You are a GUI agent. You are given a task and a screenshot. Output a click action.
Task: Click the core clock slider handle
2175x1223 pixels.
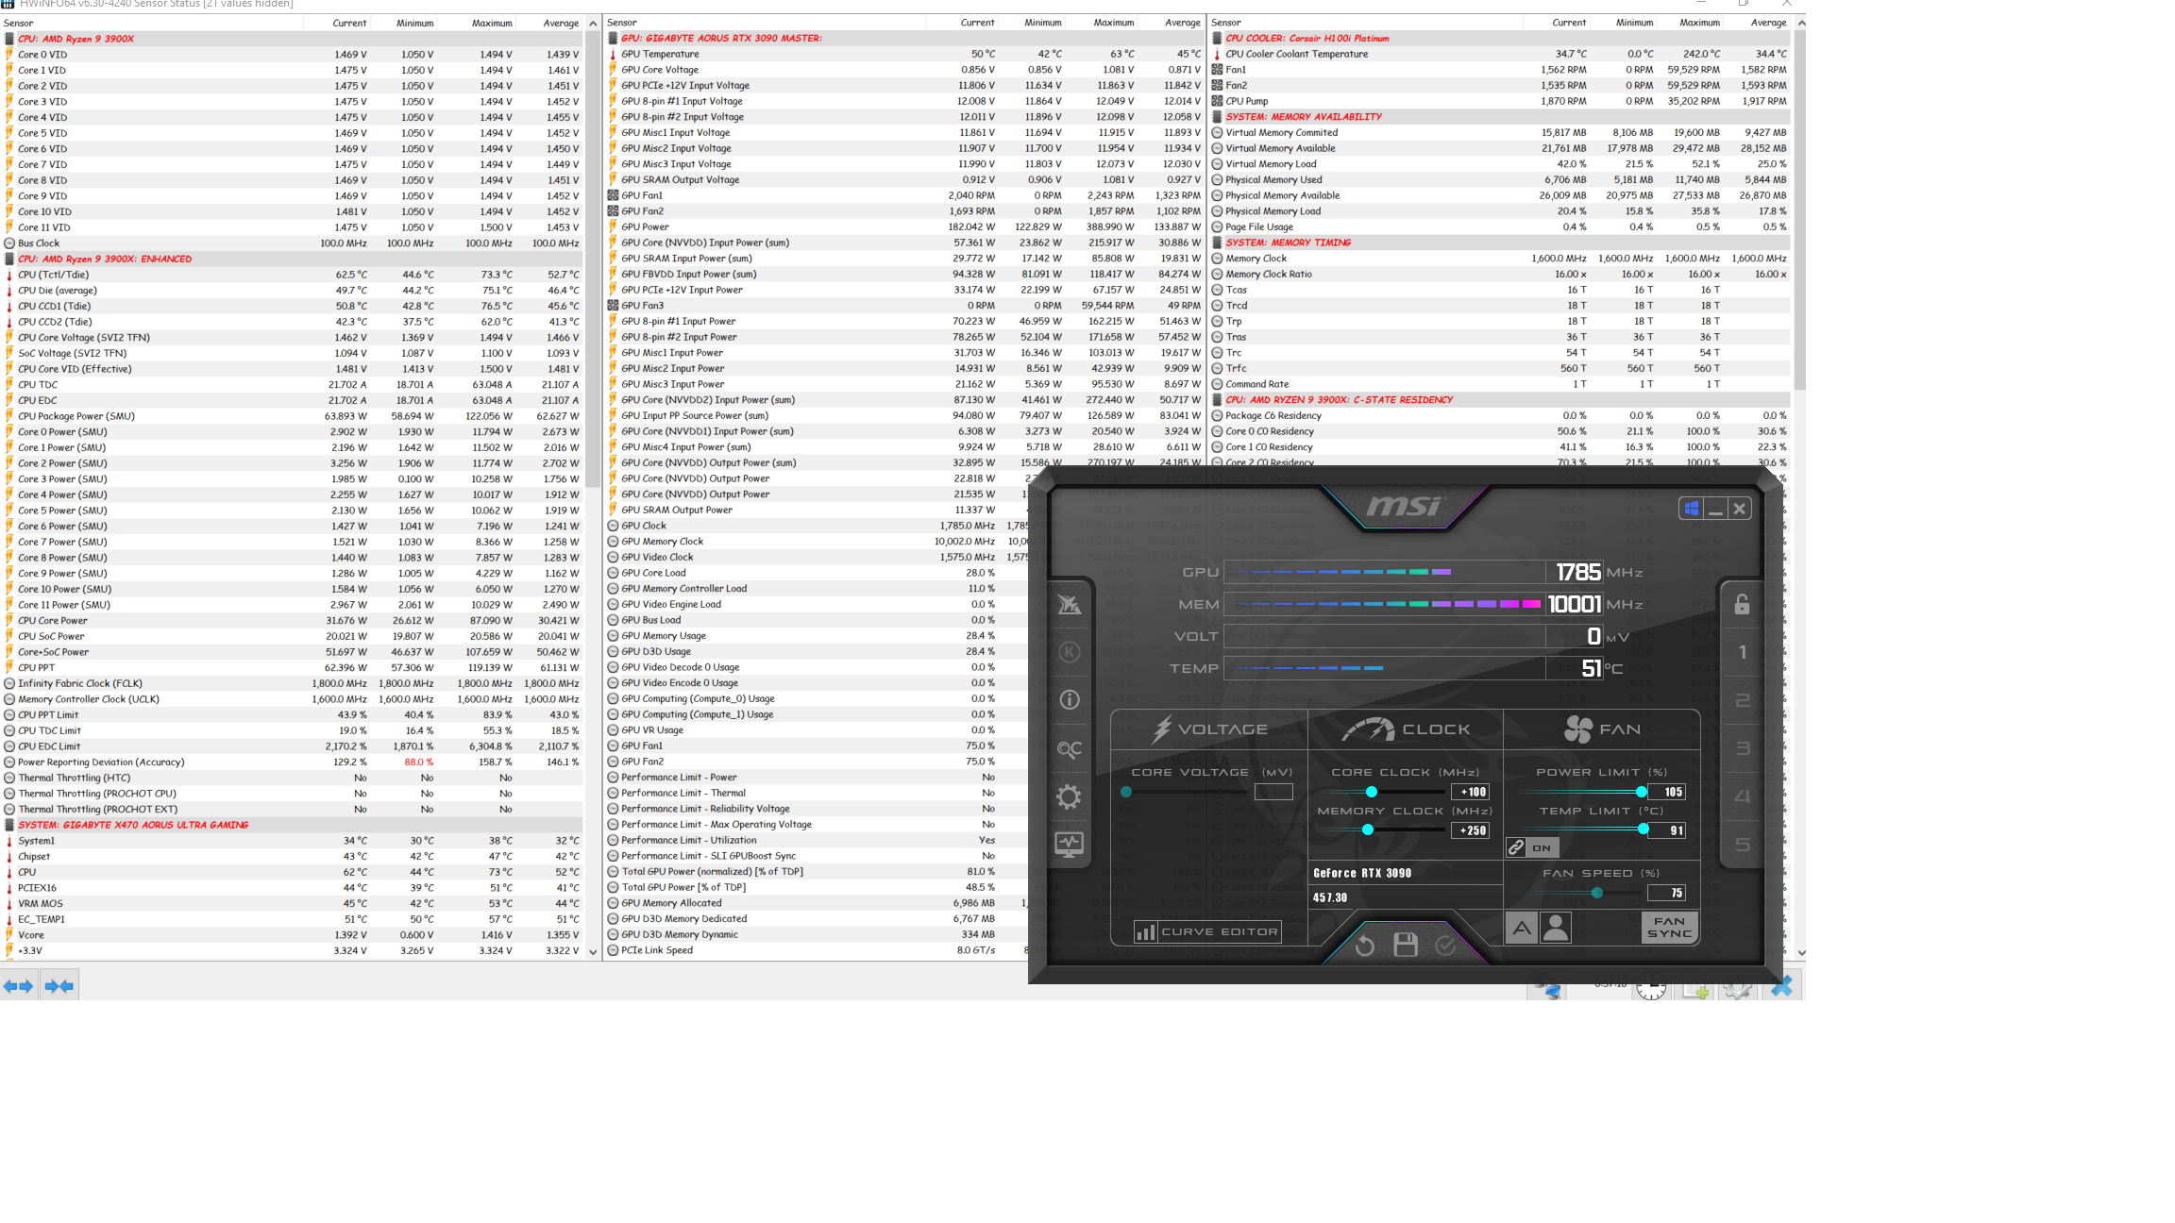[1372, 792]
